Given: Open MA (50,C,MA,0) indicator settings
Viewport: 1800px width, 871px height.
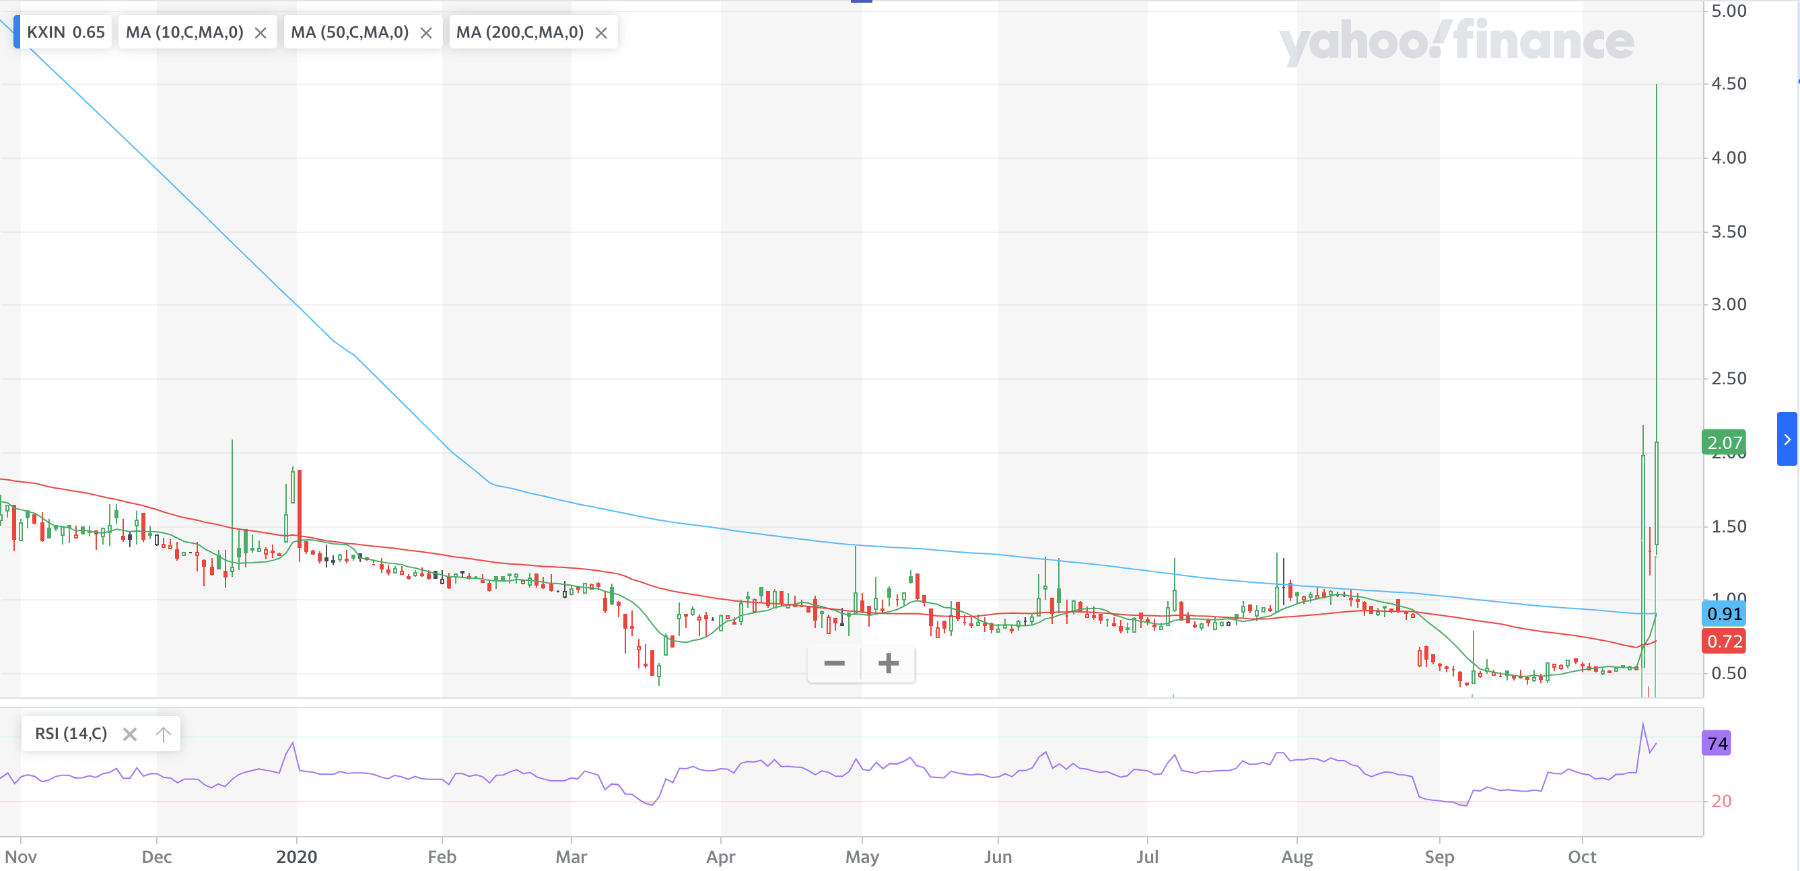Looking at the screenshot, I should (349, 32).
